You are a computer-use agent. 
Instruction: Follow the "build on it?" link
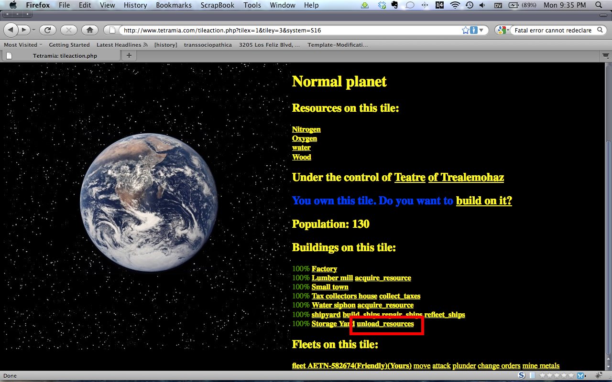[483, 201]
